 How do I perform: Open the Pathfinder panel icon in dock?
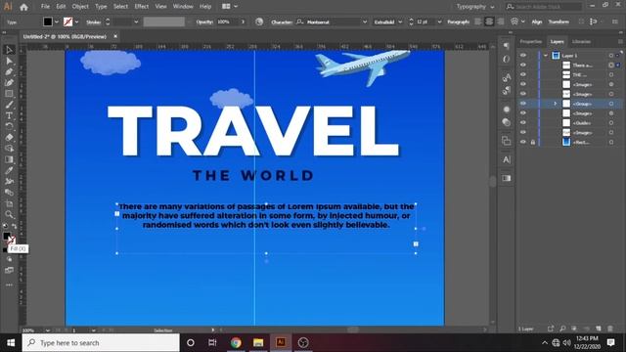(x=507, y=141)
